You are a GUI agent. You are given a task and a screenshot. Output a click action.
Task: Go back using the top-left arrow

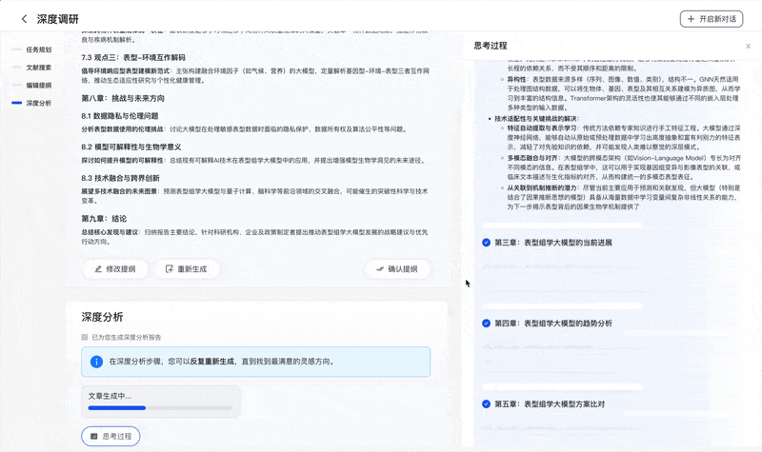tap(24, 18)
